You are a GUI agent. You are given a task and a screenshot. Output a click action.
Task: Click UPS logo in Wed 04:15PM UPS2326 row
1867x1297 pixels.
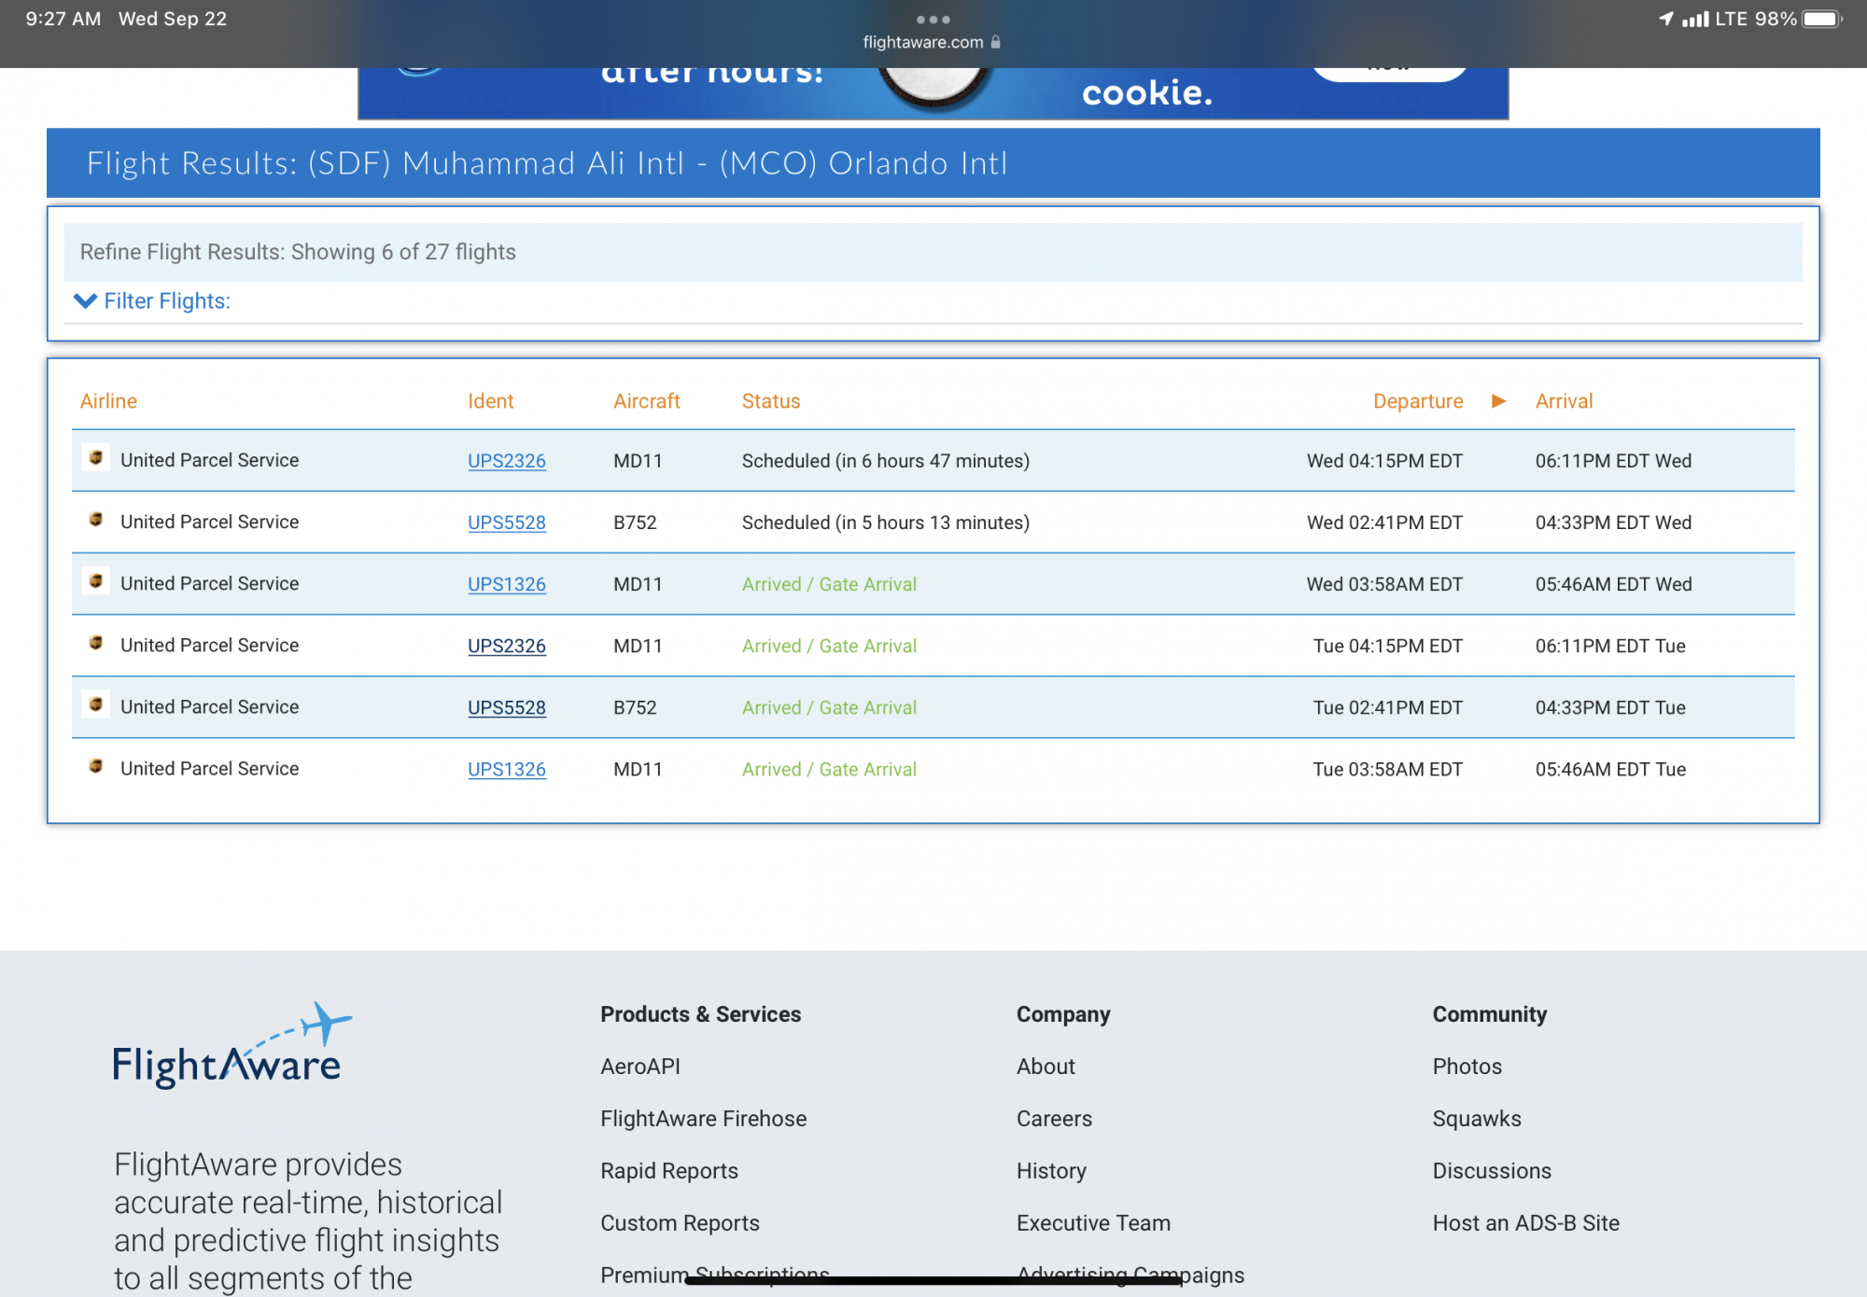95,458
